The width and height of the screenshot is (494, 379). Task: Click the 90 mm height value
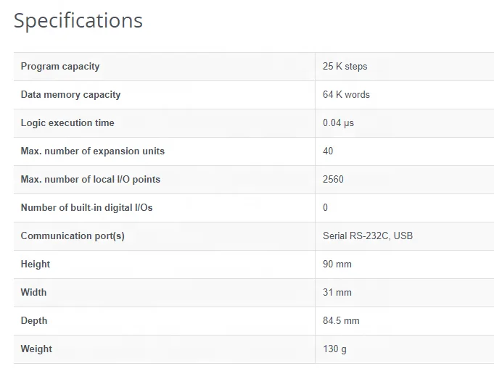click(337, 265)
